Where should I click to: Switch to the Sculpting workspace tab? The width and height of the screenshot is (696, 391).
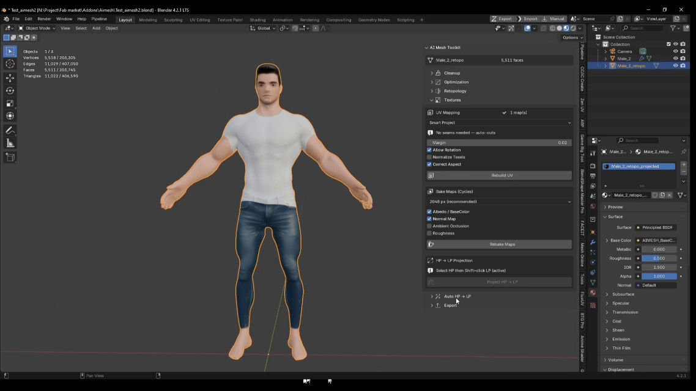tap(173, 20)
